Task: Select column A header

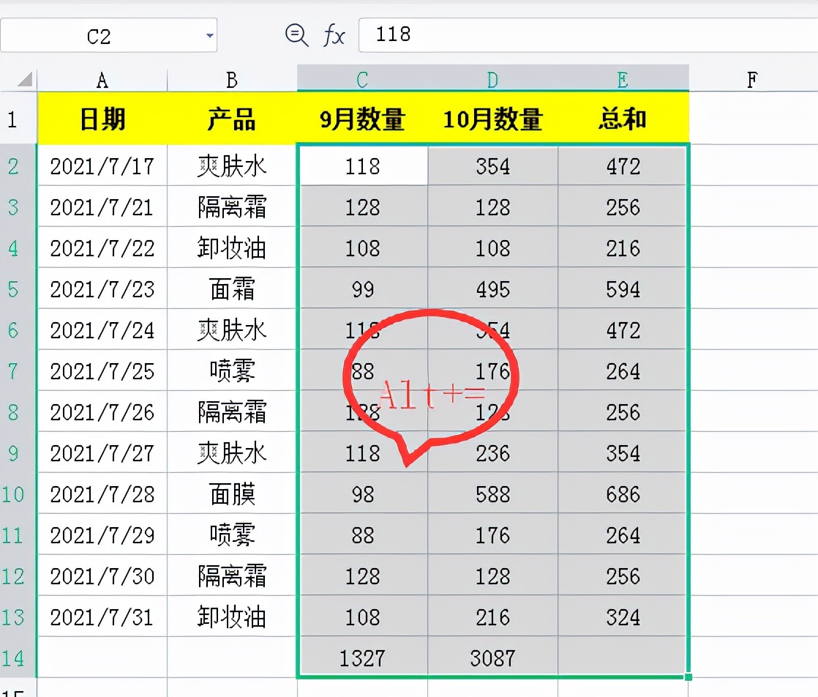Action: coord(102,80)
